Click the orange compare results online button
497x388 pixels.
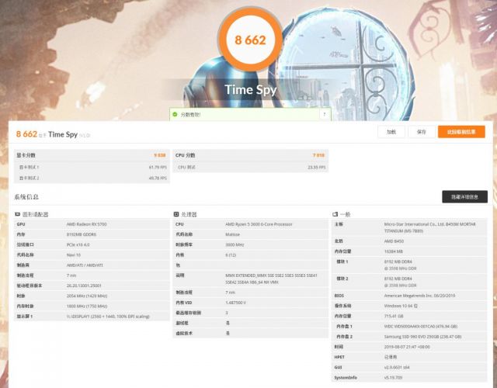click(461, 132)
